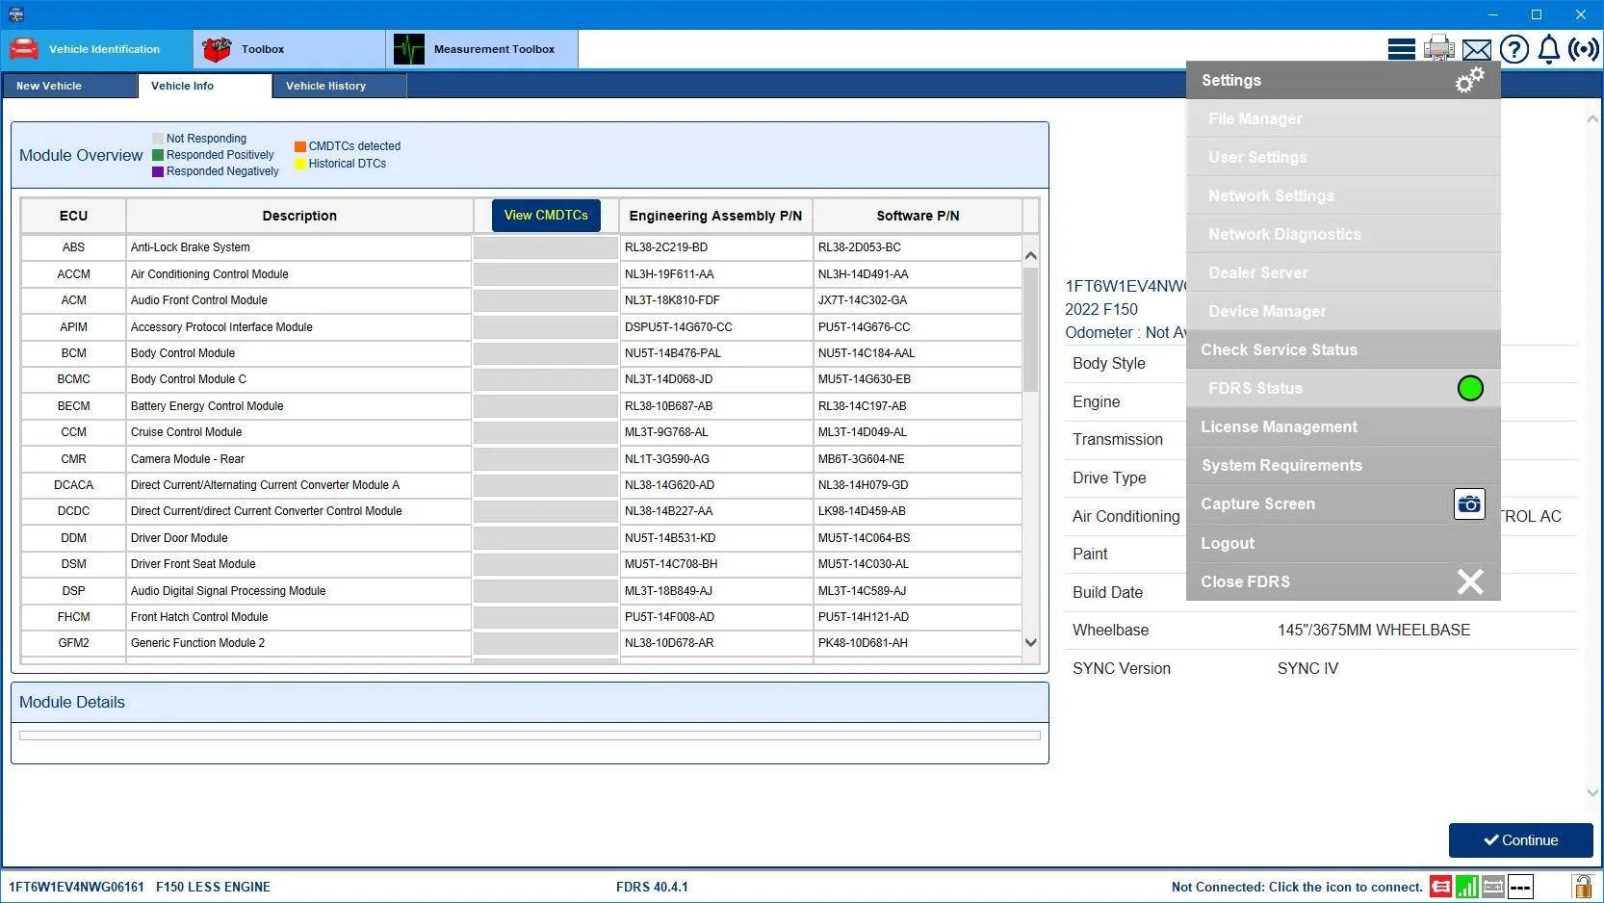
Task: Click the application icon in title bar
Action: click(16, 14)
